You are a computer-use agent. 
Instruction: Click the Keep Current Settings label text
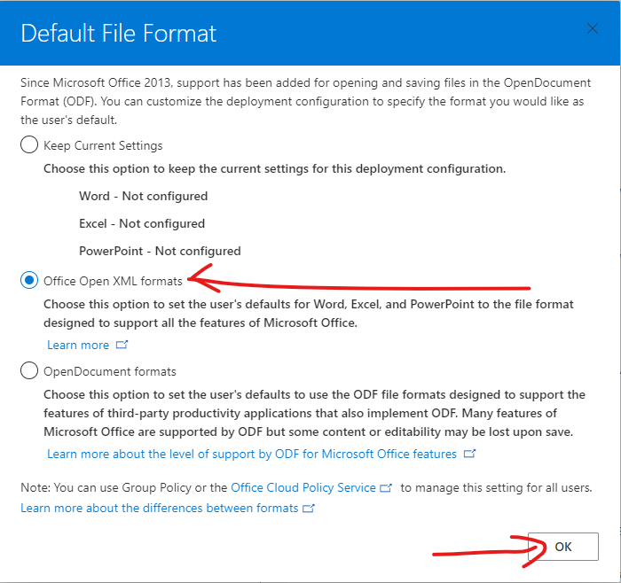pos(103,145)
